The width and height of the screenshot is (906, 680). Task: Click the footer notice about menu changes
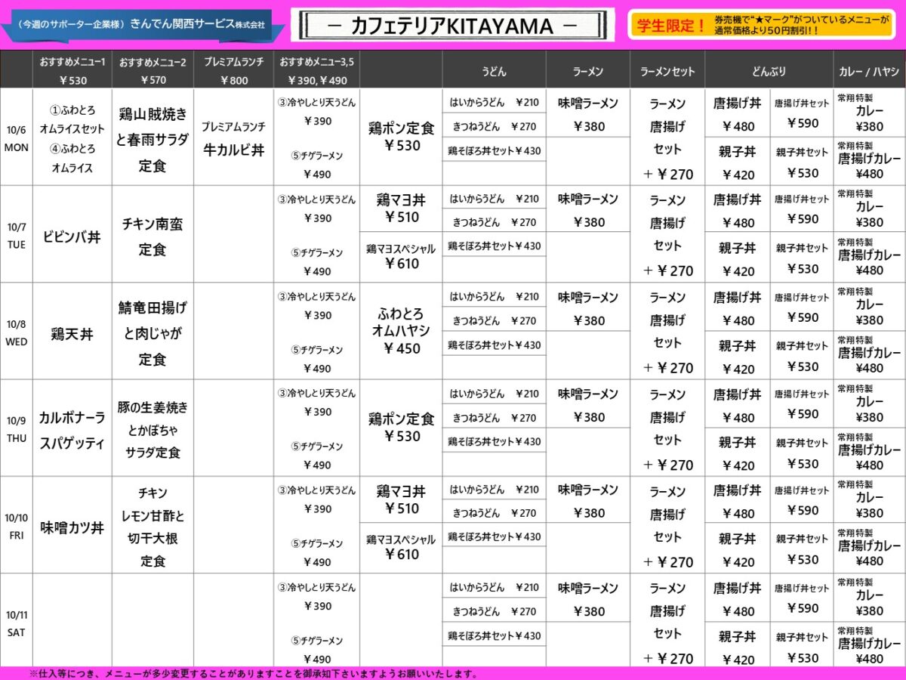253,673
